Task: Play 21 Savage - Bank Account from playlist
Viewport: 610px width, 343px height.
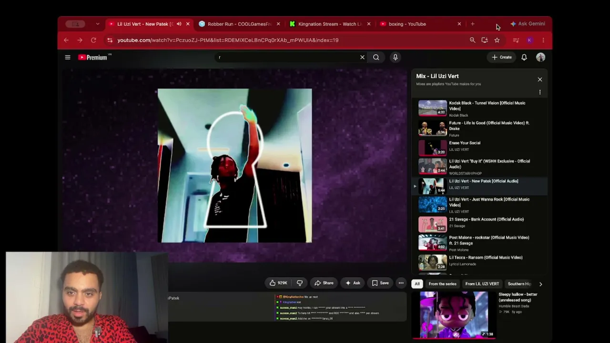Action: pyautogui.click(x=479, y=223)
